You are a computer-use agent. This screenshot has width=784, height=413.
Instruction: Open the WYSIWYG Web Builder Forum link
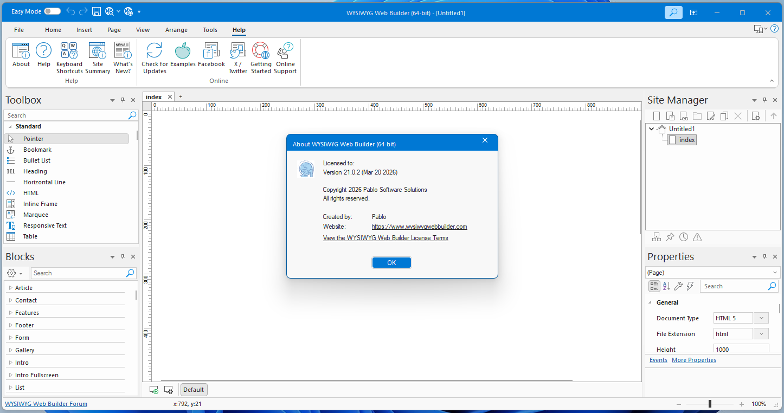click(46, 403)
